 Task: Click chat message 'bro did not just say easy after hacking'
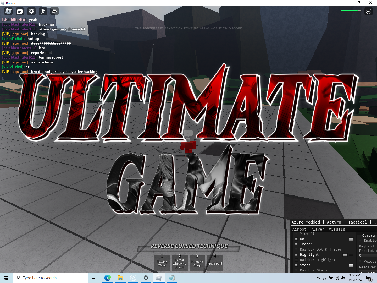pyautogui.click(x=64, y=72)
